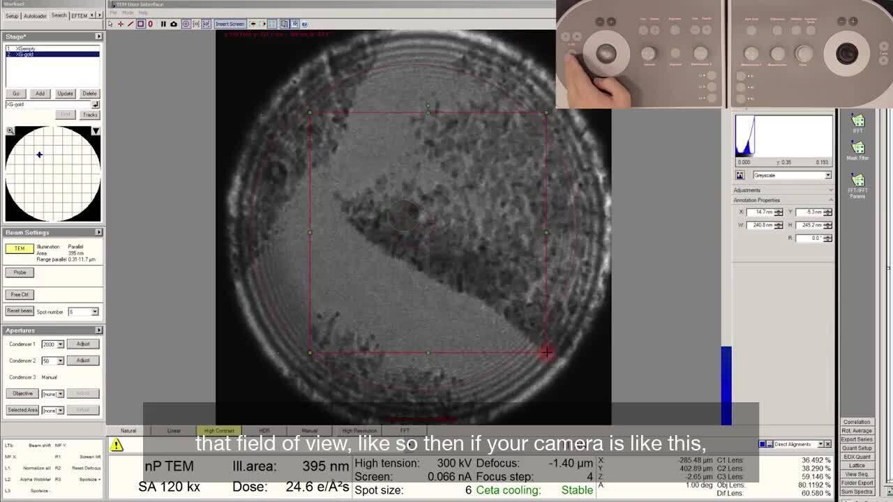Open the Condenser 1 aperture dropdown
Viewport: 893px width, 502px height.
pos(61,344)
